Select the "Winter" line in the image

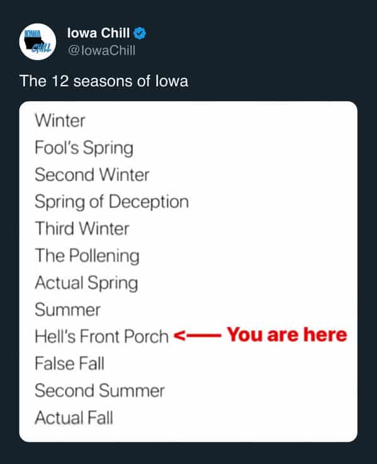point(60,121)
